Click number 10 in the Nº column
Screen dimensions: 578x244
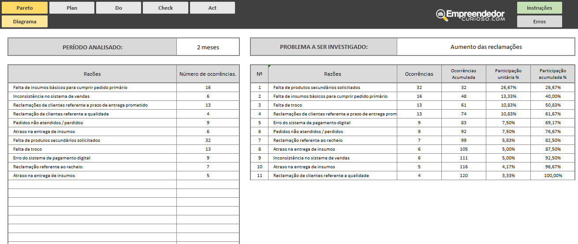click(x=259, y=166)
